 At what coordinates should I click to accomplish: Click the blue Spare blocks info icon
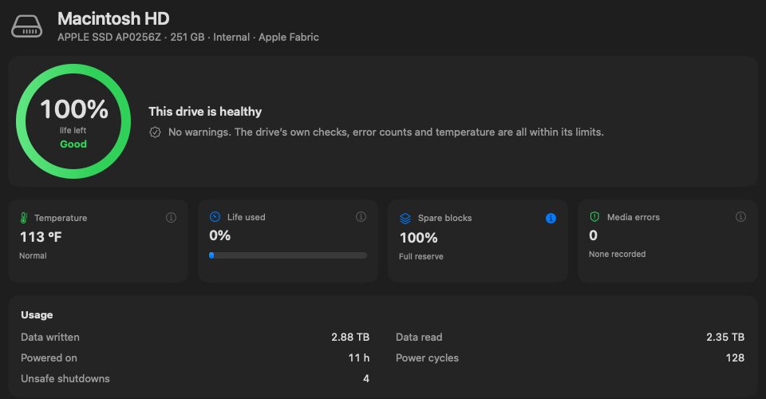click(551, 219)
